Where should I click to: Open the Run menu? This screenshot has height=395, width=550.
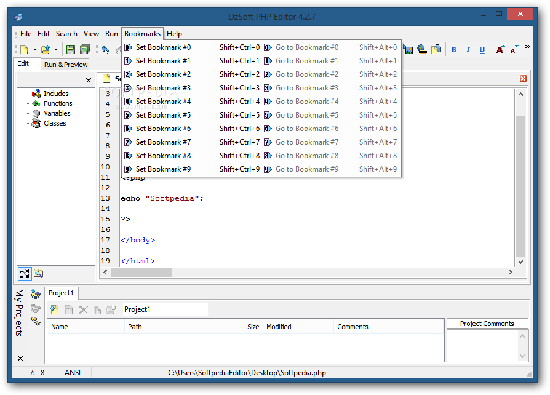[111, 34]
